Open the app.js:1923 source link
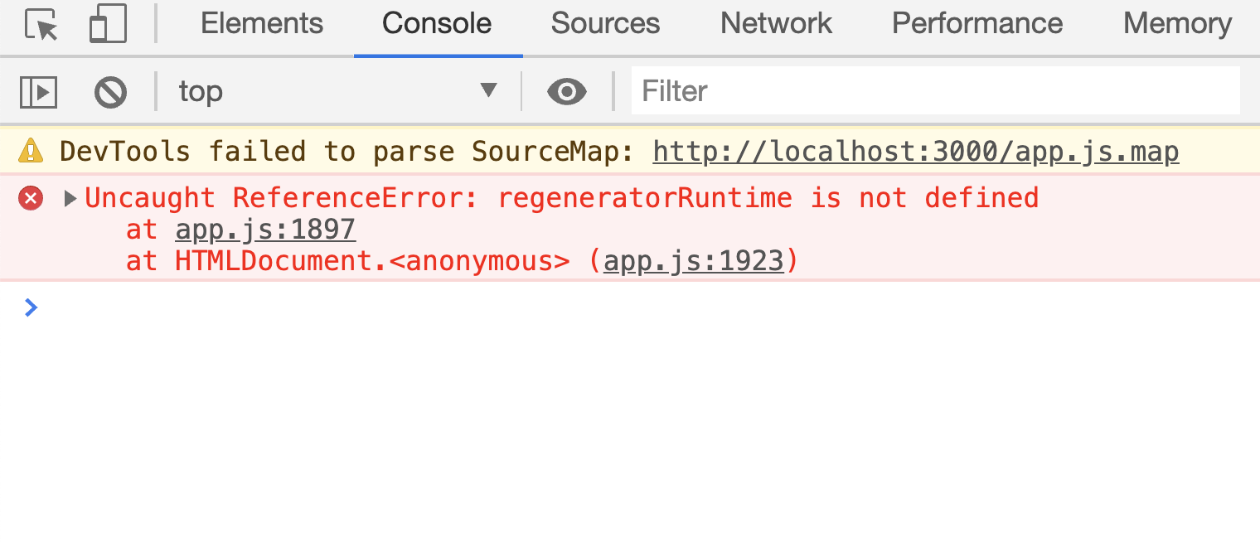This screenshot has height=547, width=1260. coord(693,261)
